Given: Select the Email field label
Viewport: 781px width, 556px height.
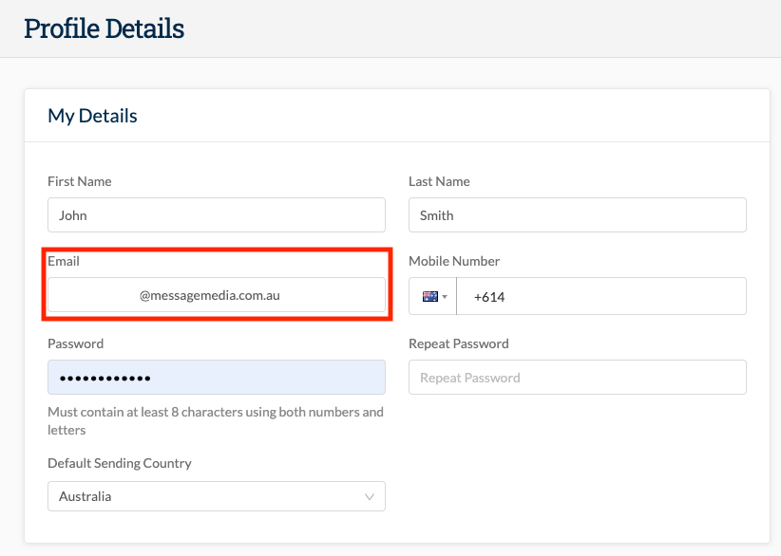Looking at the screenshot, I should pyautogui.click(x=62, y=261).
